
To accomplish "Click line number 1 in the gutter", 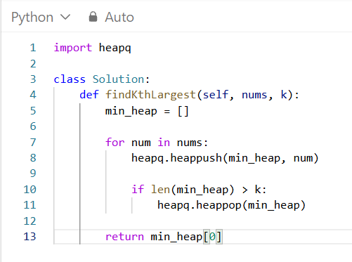I will pos(33,48).
